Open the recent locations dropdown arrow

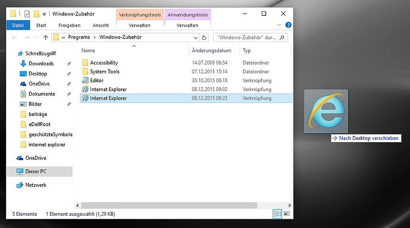(x=37, y=38)
